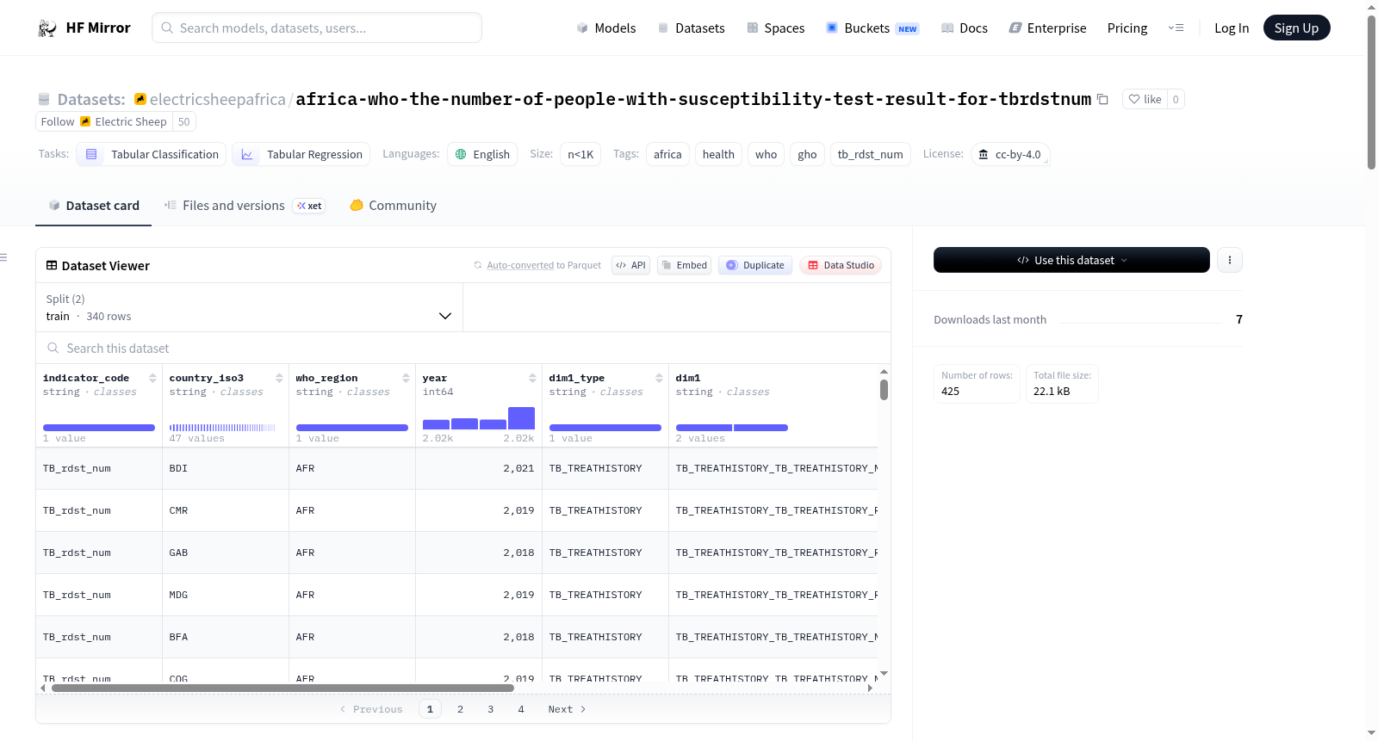Click the gho tag
Viewport: 1378px width, 741px height.
[807, 155]
